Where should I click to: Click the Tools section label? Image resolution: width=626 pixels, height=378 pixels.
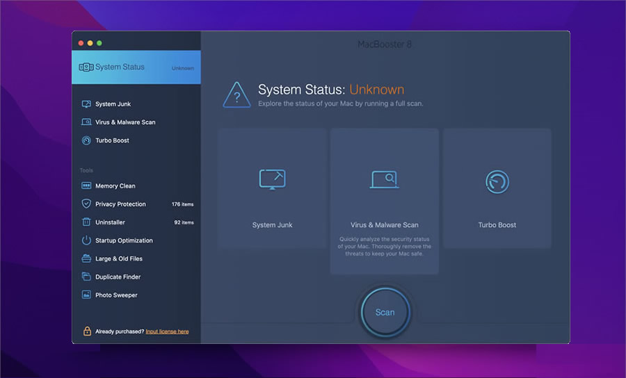(86, 170)
